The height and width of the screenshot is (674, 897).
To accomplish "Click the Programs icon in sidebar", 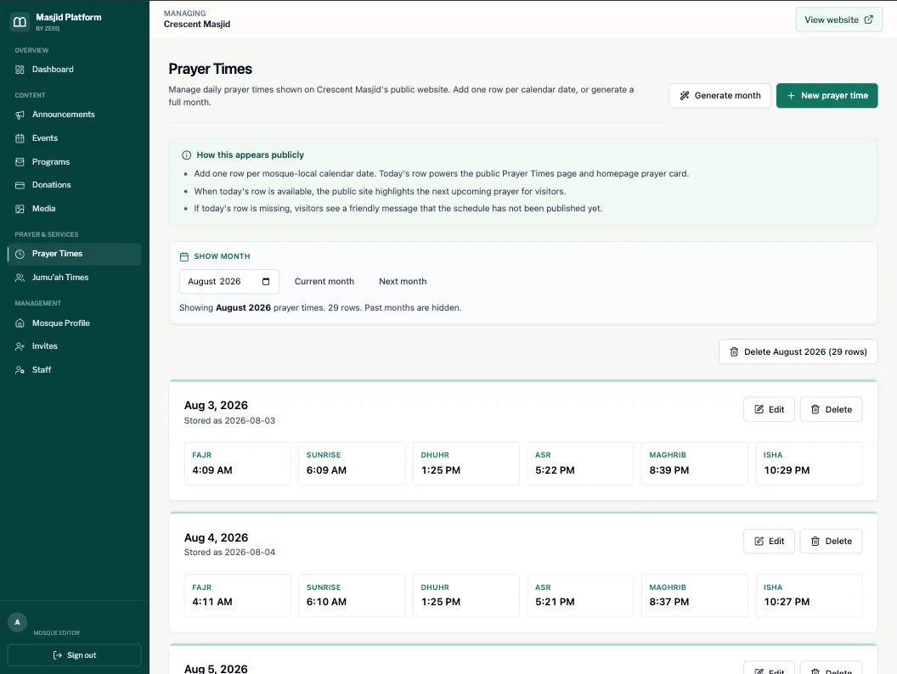I will [x=20, y=162].
